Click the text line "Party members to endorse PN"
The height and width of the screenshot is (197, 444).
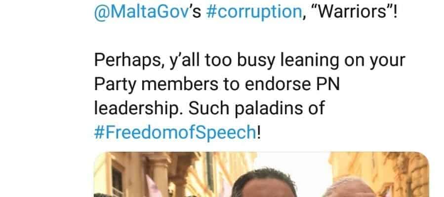217,84
